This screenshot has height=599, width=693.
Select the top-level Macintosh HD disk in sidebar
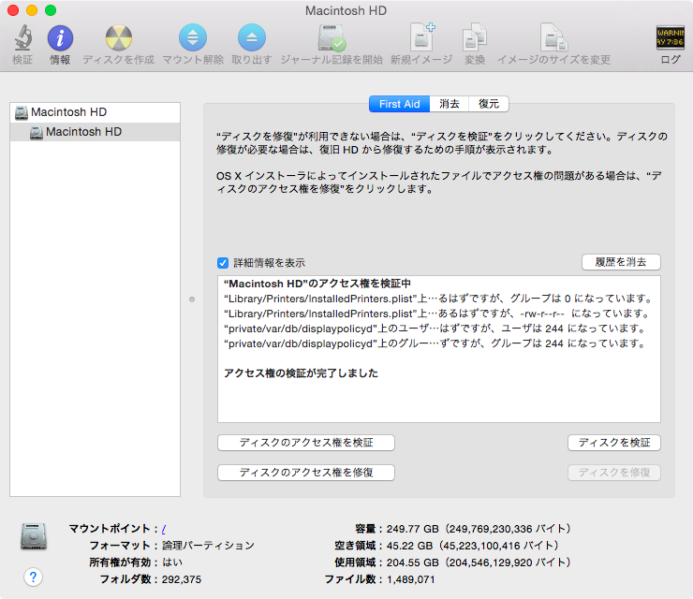95,112
